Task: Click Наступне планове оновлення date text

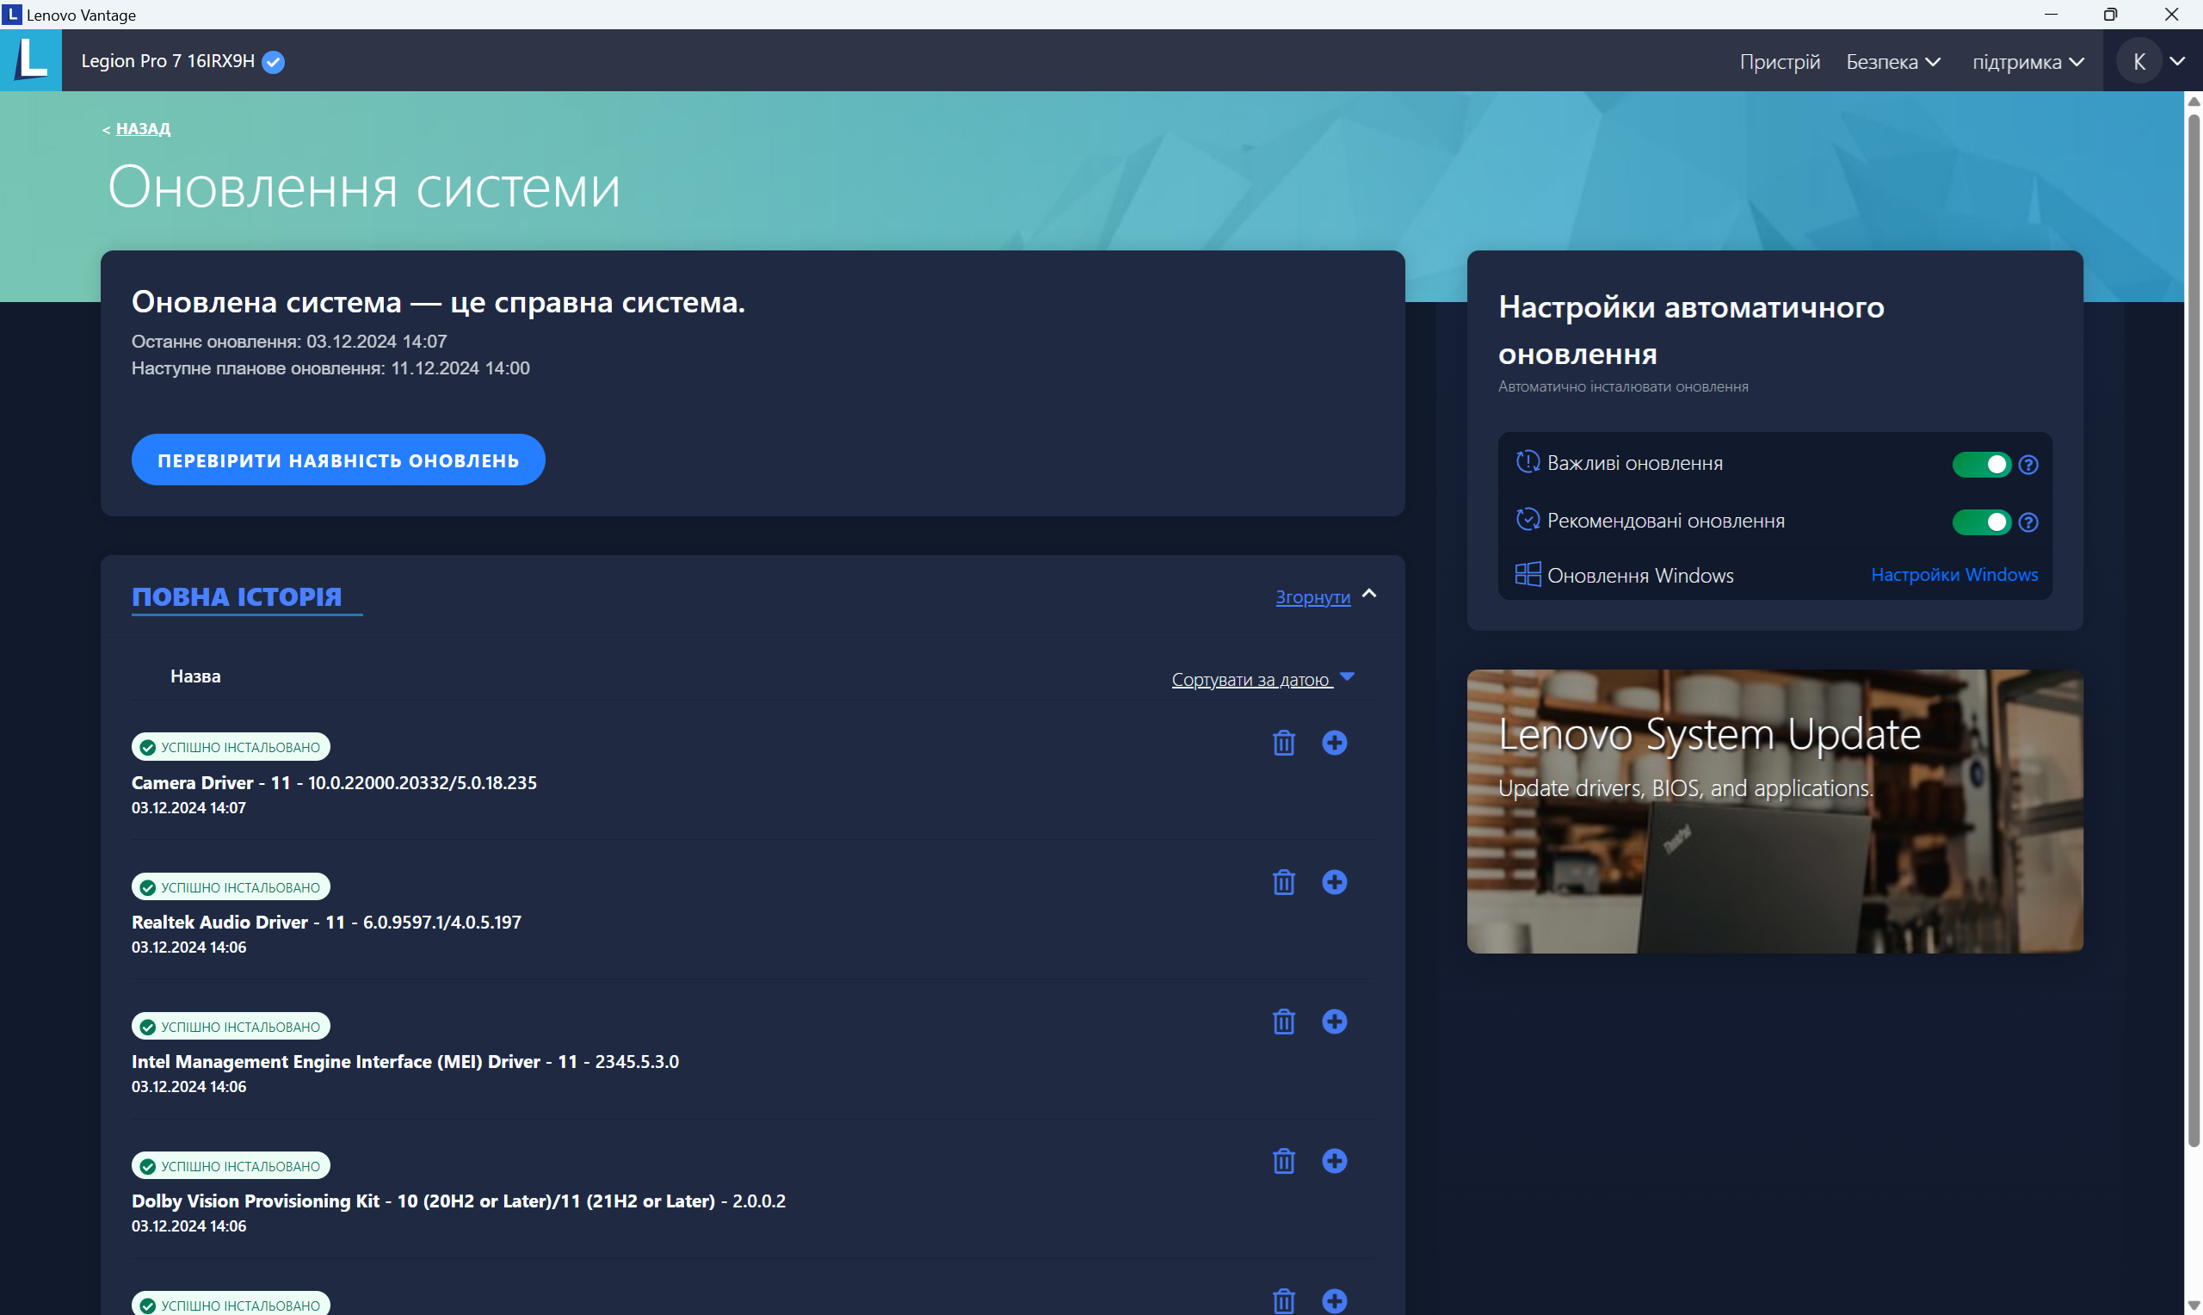Action: tap(330, 367)
